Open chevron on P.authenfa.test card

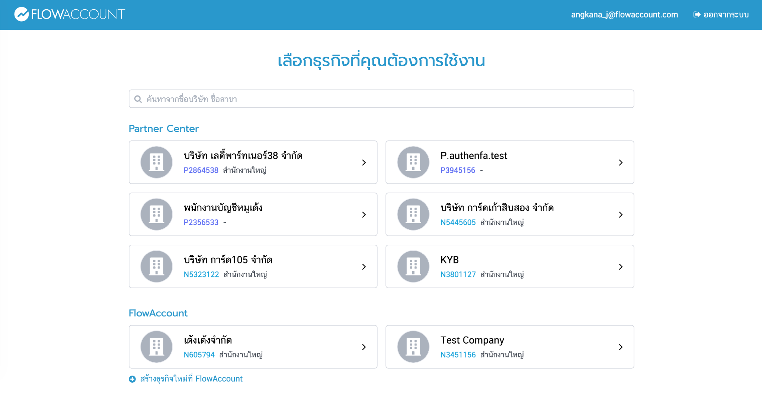tap(621, 162)
